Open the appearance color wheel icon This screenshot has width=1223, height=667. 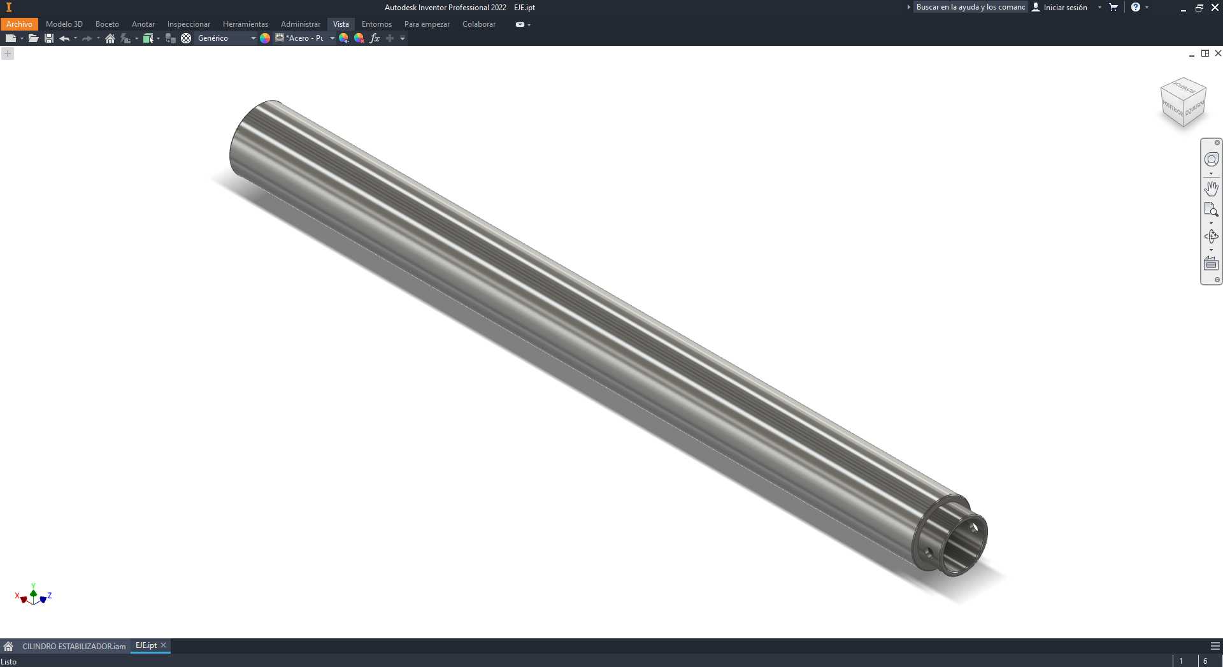click(x=265, y=38)
